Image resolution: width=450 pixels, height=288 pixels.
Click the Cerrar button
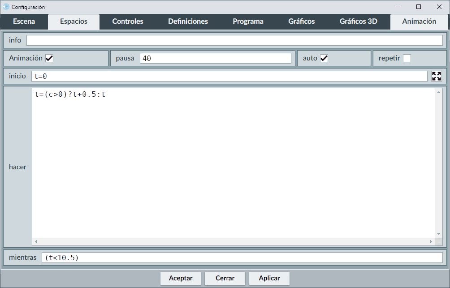(x=225, y=278)
